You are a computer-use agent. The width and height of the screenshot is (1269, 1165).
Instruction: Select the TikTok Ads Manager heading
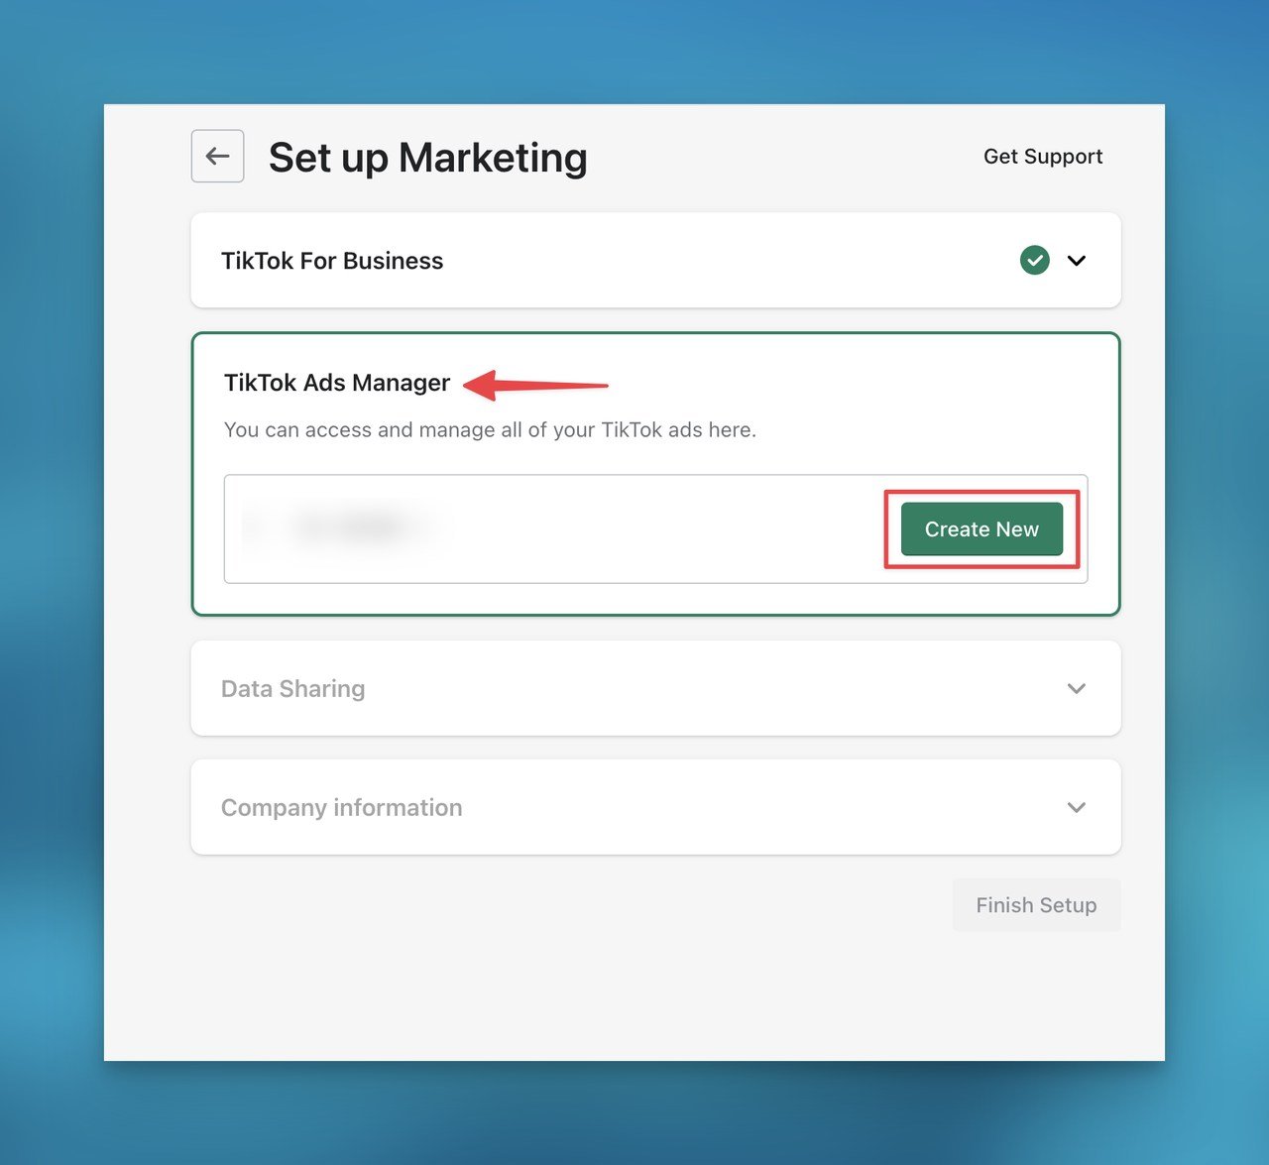click(x=337, y=383)
